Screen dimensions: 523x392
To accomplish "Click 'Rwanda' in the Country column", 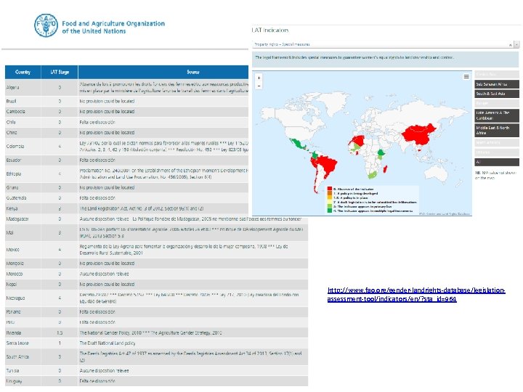I will pyautogui.click(x=14, y=332).
